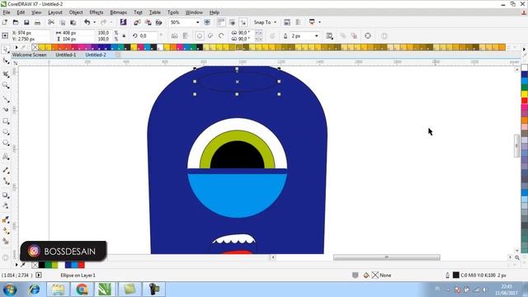Screen dimensions: 528x297
Task: Click the Print icon in toolbar
Action: 37,22
